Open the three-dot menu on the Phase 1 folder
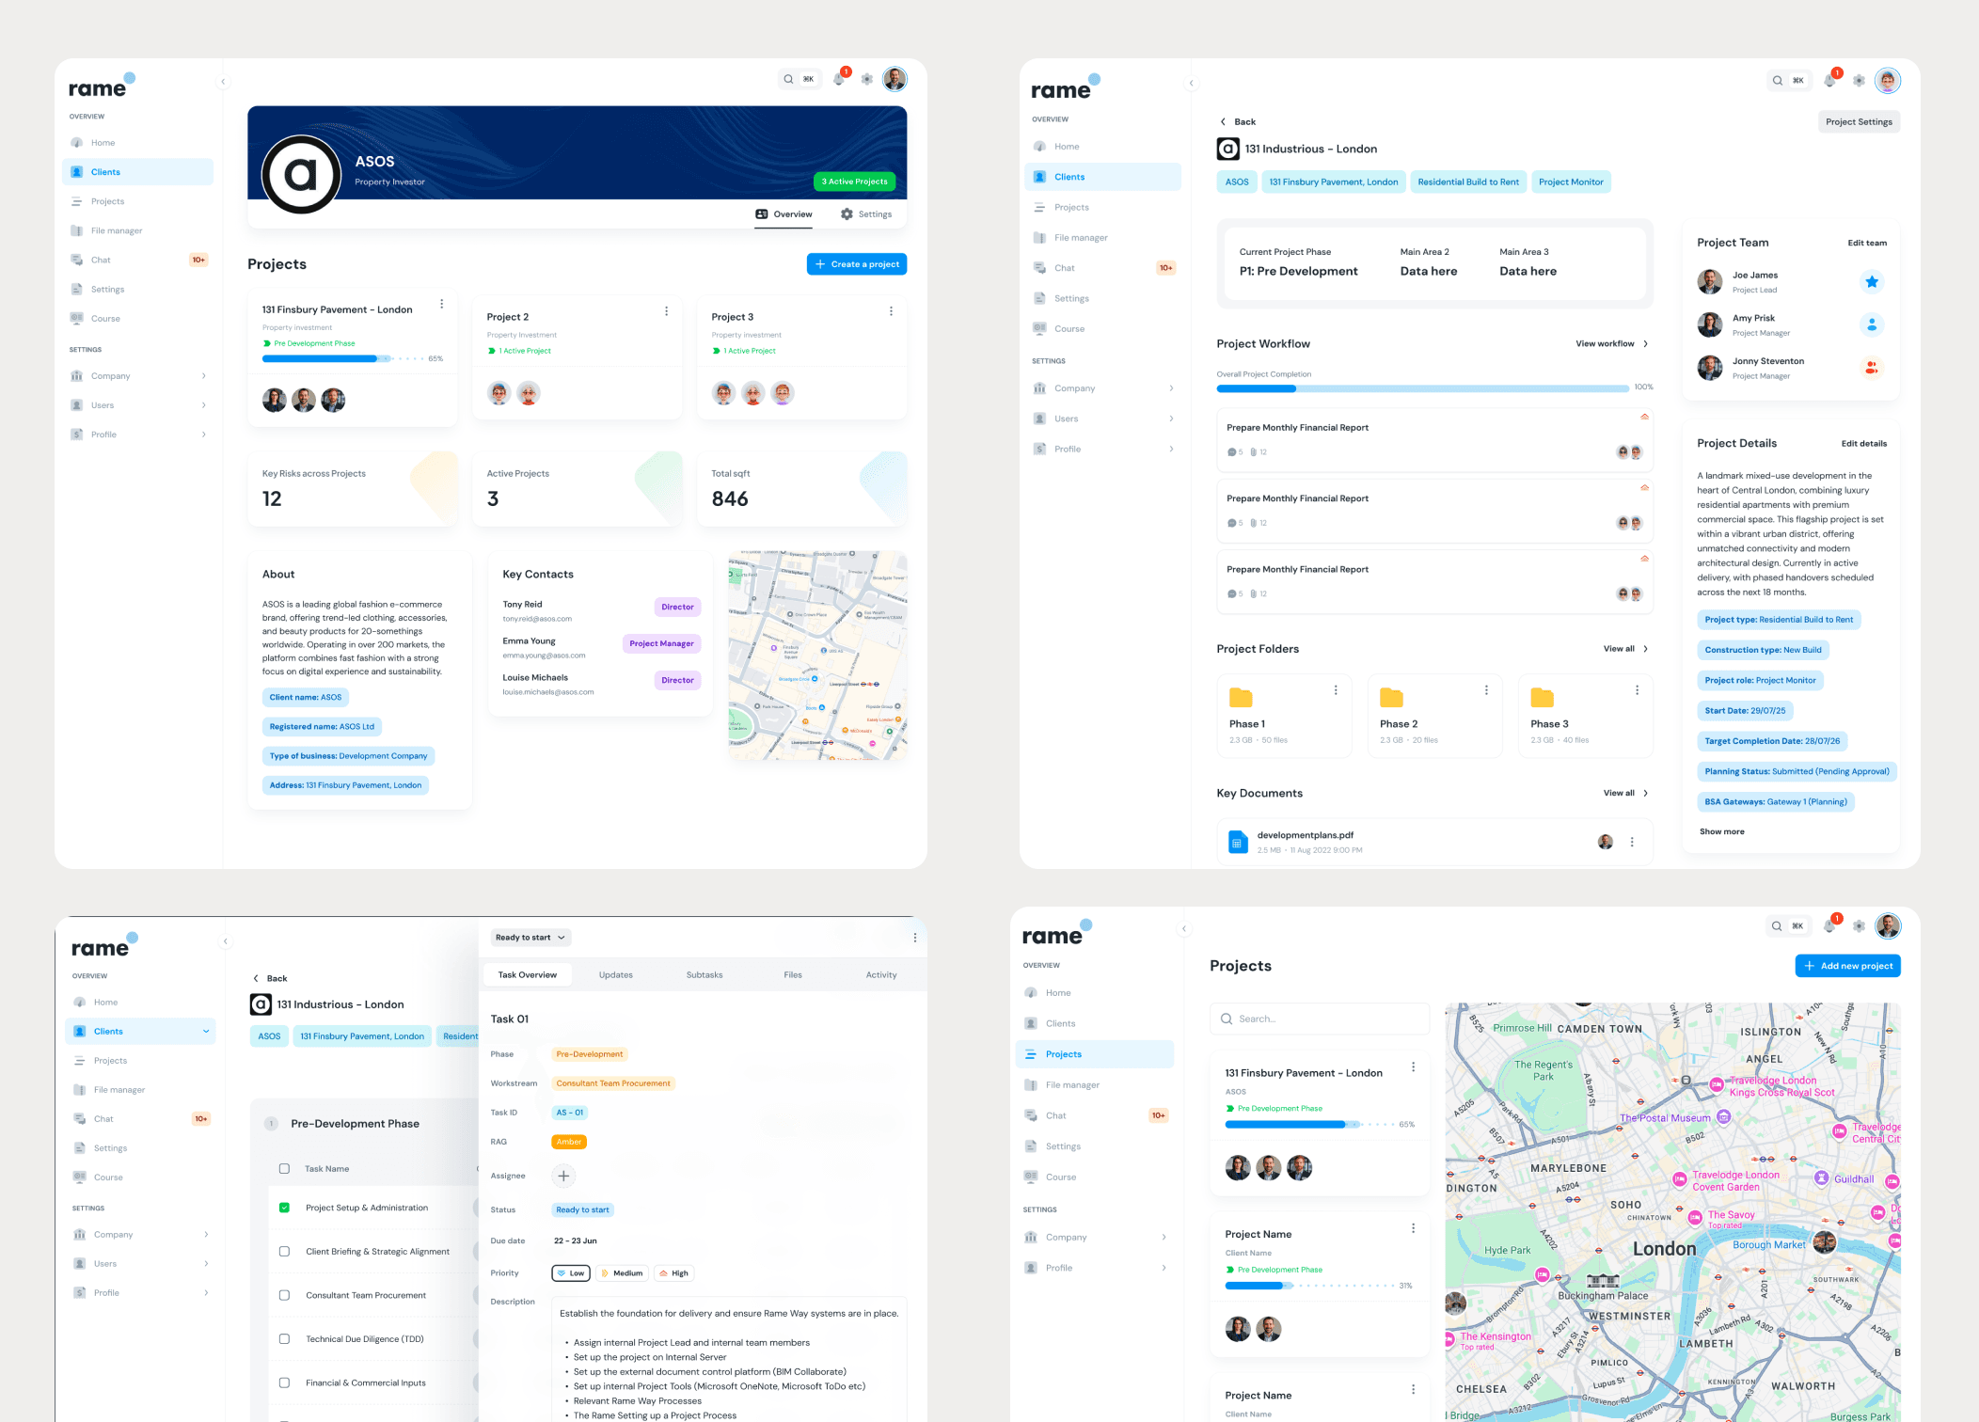1979x1422 pixels. (x=1335, y=690)
